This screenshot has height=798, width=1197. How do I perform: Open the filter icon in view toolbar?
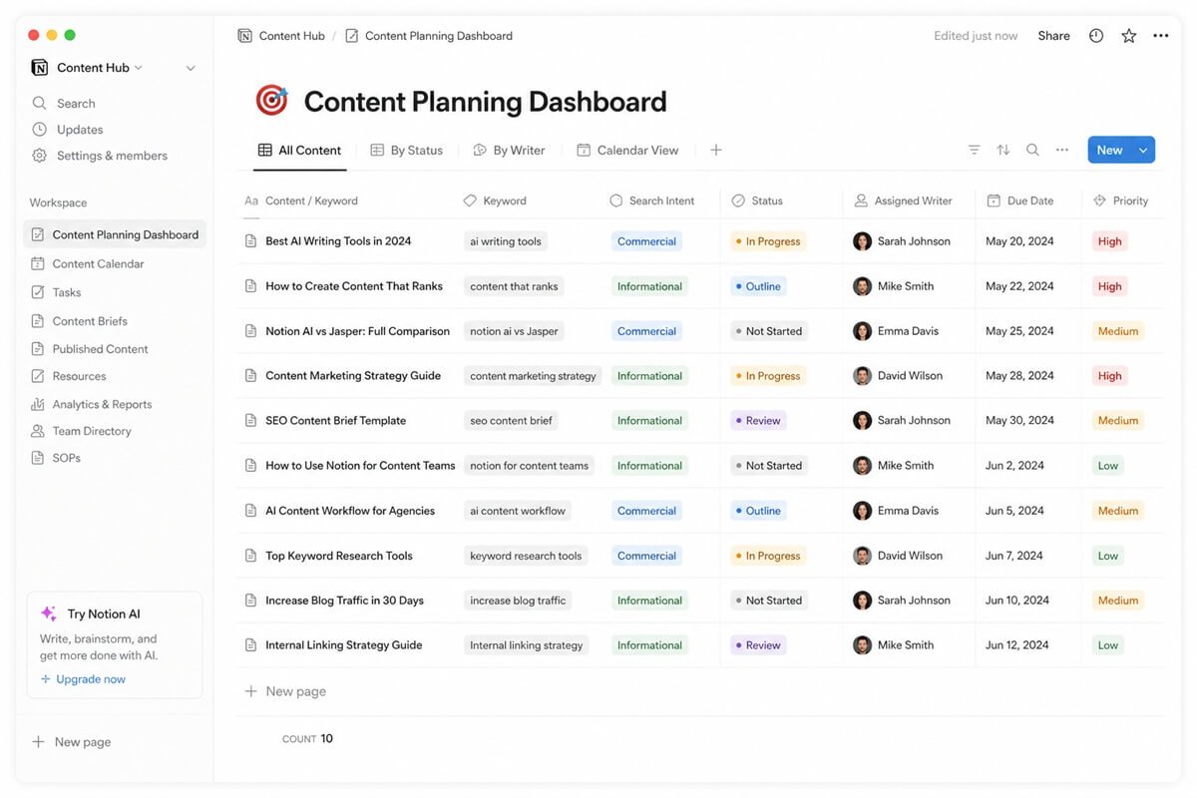click(974, 150)
